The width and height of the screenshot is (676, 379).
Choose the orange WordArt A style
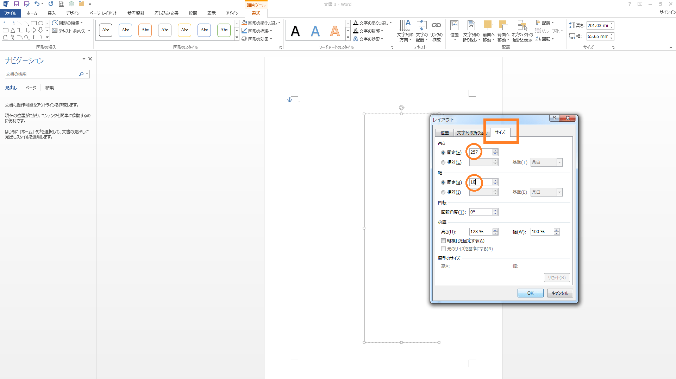coord(335,31)
